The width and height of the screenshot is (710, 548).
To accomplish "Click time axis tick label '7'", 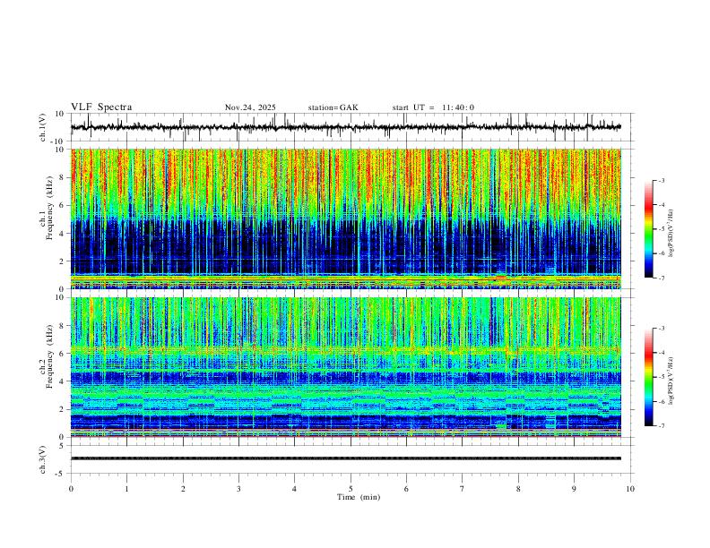I will click(x=463, y=489).
